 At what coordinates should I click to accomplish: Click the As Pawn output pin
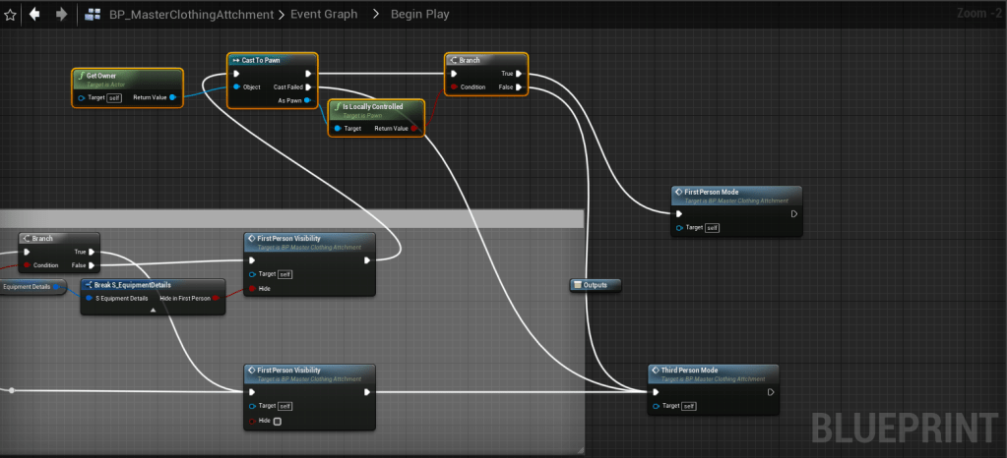309,100
